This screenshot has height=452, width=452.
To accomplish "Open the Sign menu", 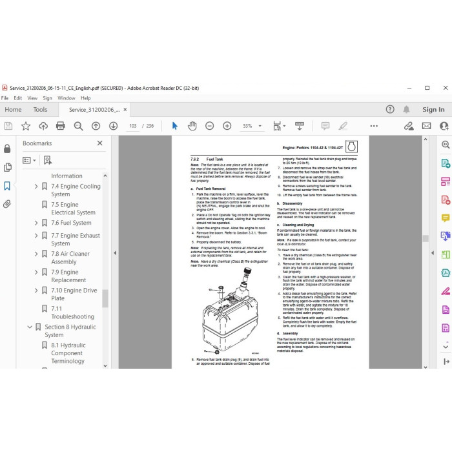I will (47, 98).
